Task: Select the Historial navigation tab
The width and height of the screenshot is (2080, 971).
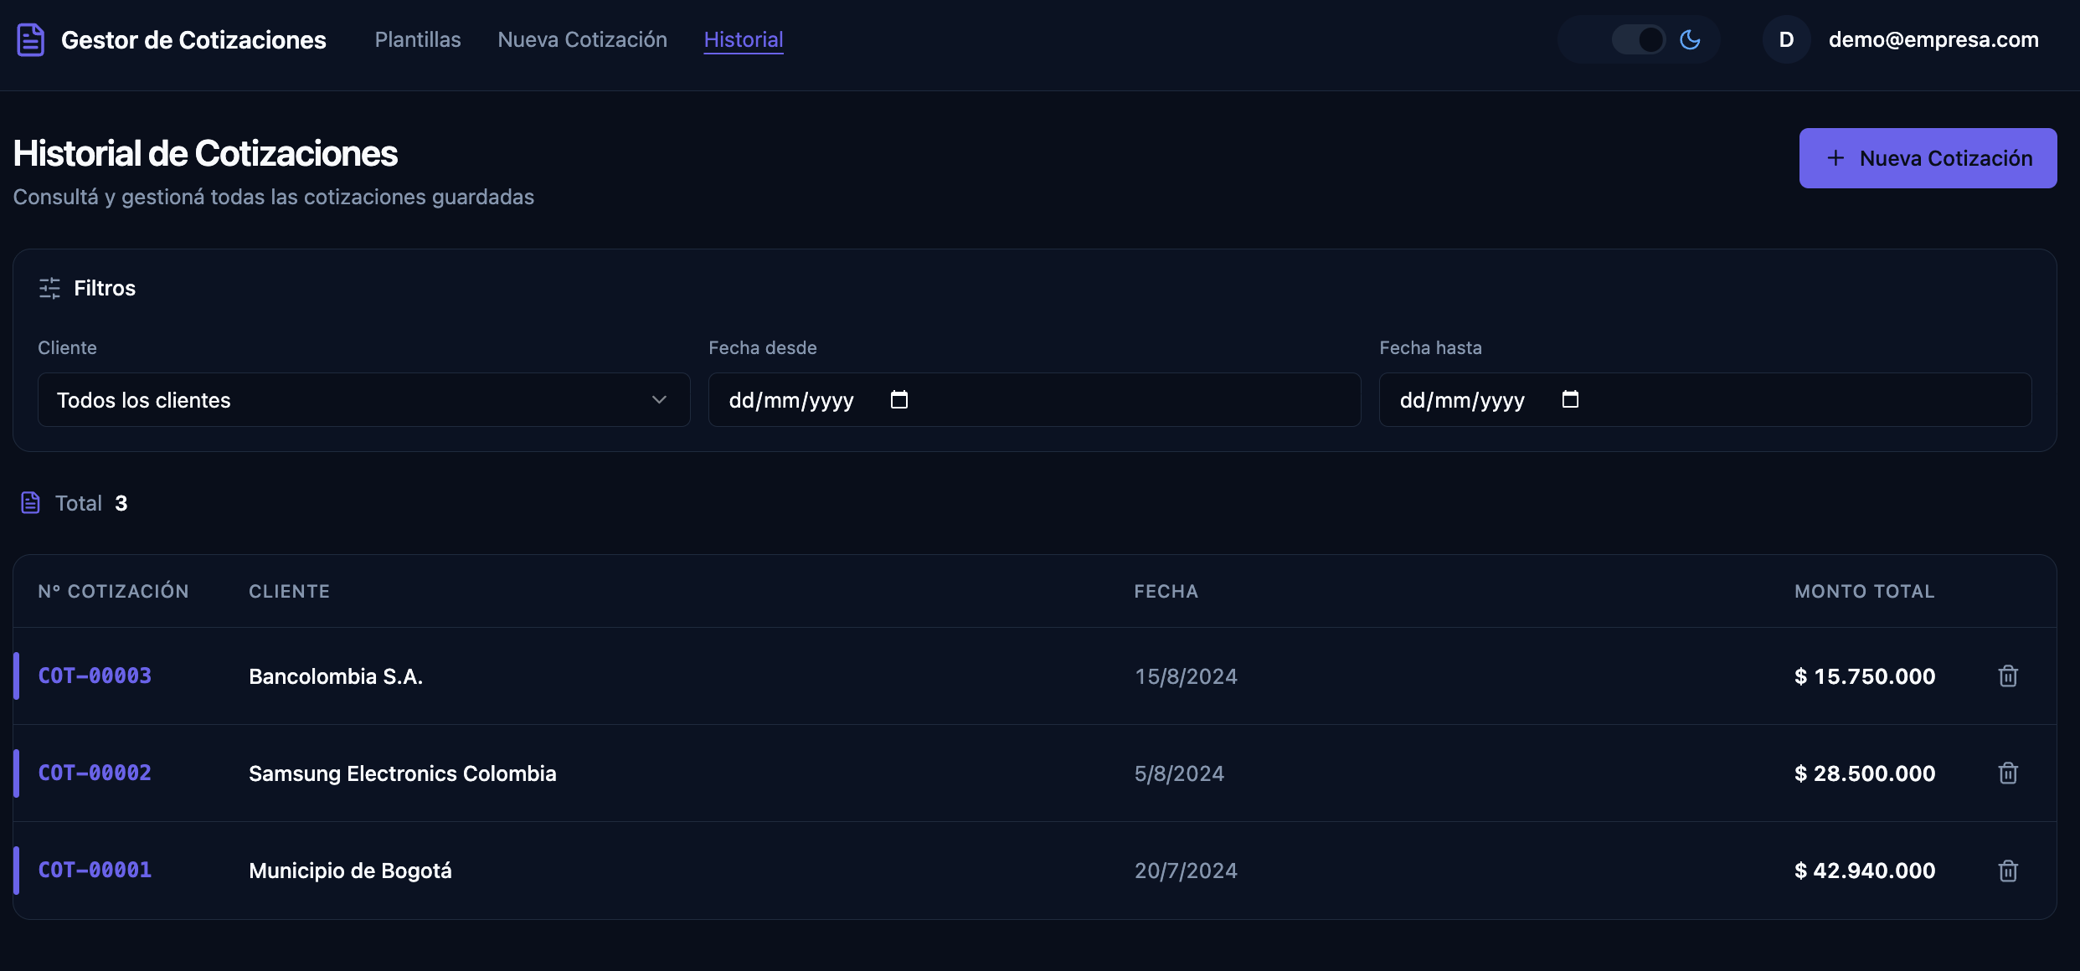Action: click(x=744, y=39)
